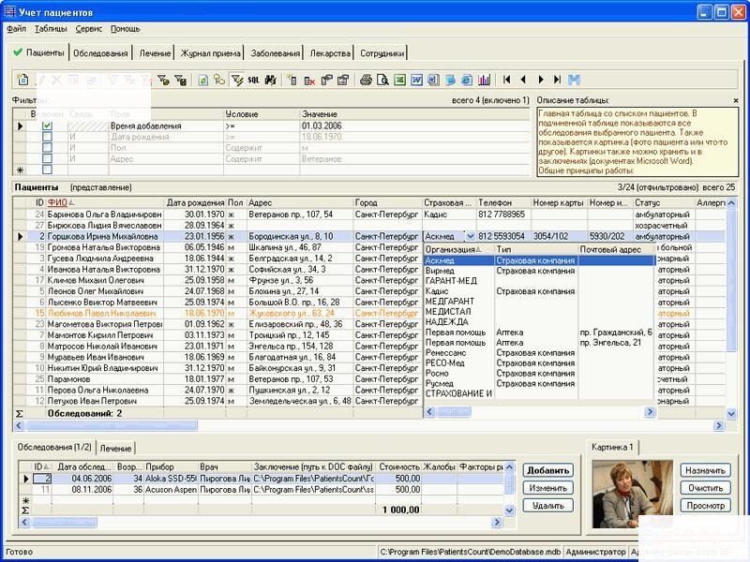Click the table properties toolbar icon

click(343, 80)
